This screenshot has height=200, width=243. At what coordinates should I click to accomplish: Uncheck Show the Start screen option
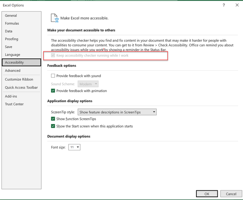pyautogui.click(x=53, y=126)
